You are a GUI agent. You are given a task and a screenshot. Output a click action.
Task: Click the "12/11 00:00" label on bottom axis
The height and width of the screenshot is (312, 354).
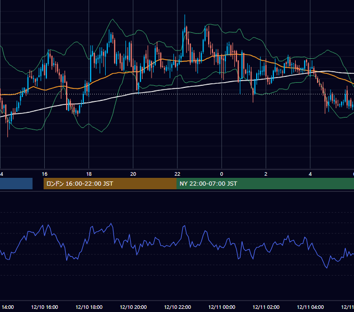(x=222, y=307)
